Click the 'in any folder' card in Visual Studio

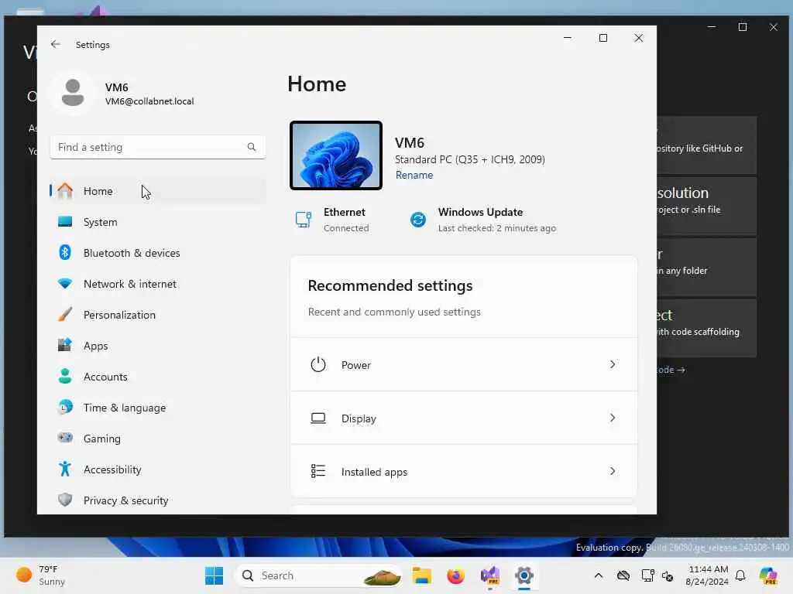click(706, 267)
